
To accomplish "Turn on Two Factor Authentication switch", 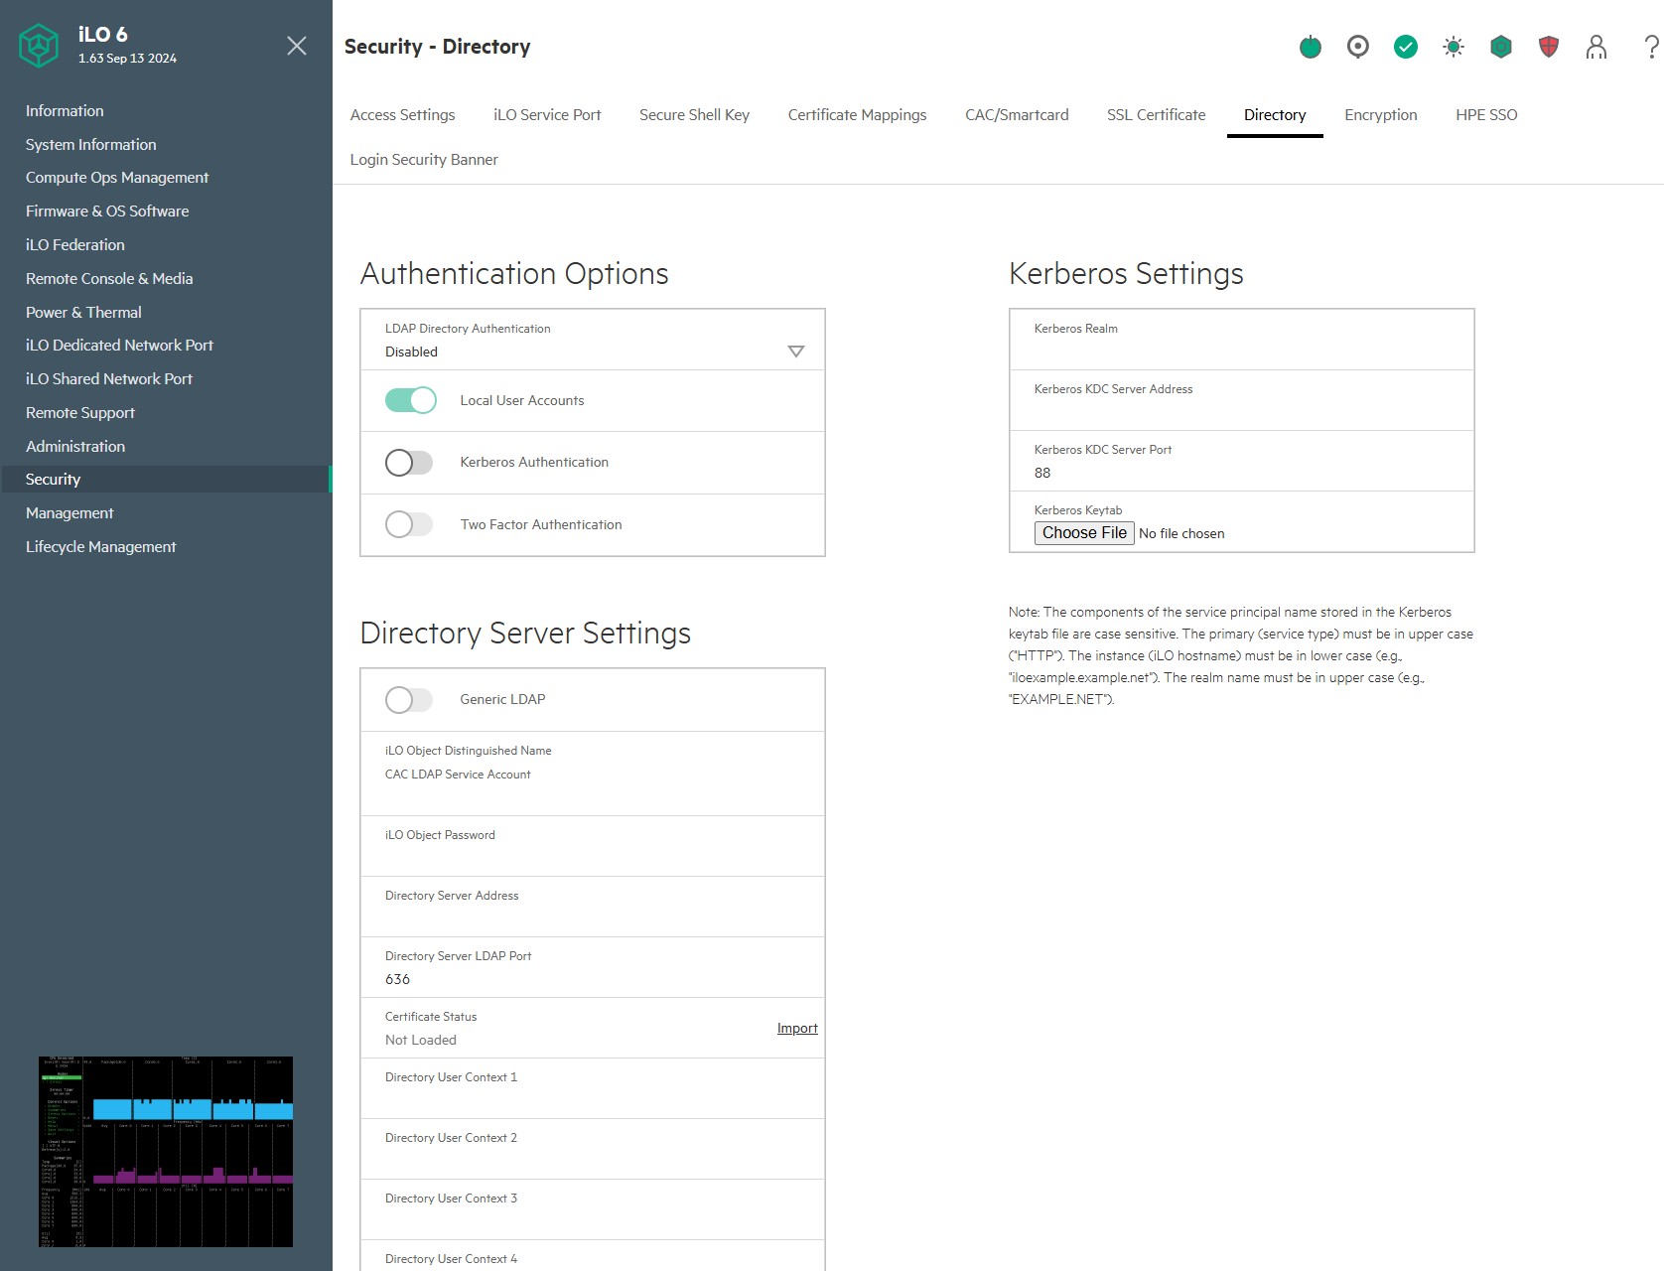I will pyautogui.click(x=409, y=524).
